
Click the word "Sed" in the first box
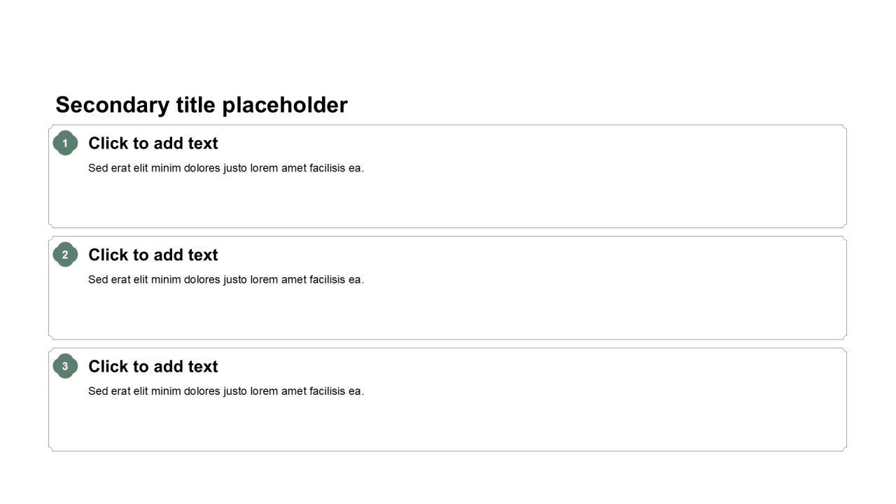[98, 168]
